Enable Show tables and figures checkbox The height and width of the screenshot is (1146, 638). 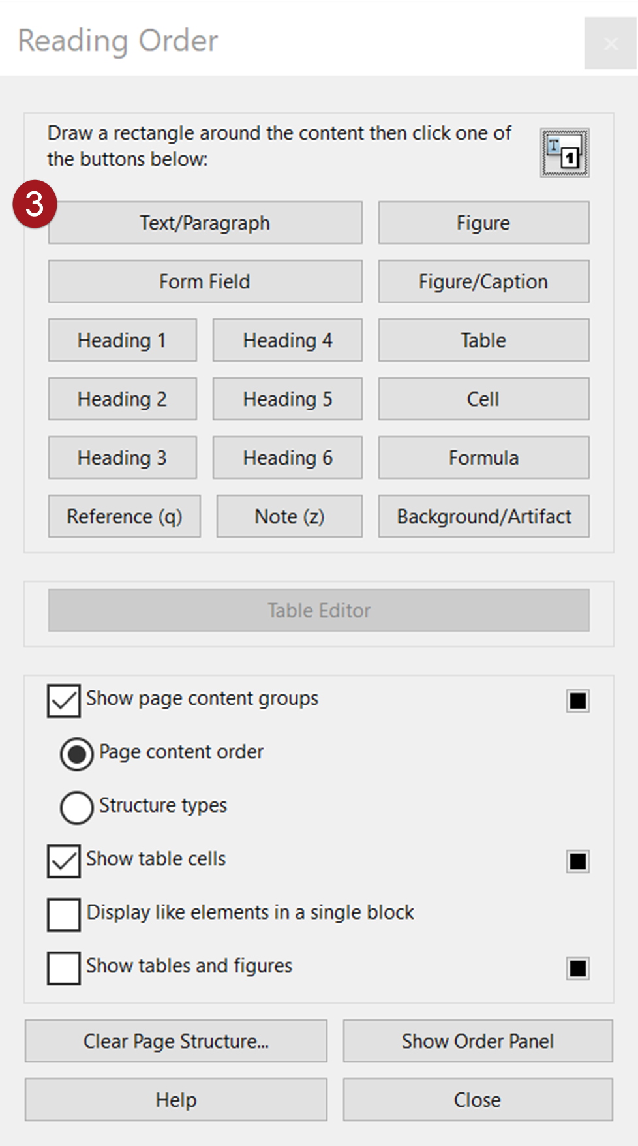coord(64,968)
